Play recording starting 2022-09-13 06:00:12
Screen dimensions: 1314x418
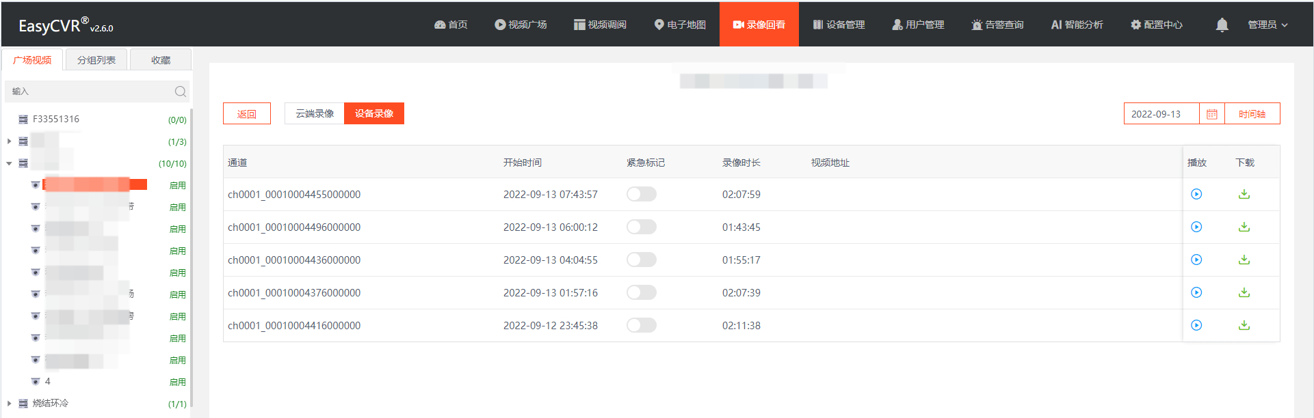[x=1196, y=227]
